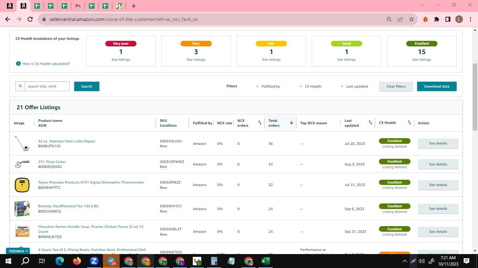The image size is (478, 268).
Task: Open the Extensions puzzle menu
Action: 437,19
